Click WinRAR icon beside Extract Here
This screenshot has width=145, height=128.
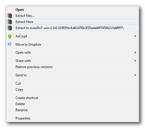pyautogui.click(x=10, y=22)
